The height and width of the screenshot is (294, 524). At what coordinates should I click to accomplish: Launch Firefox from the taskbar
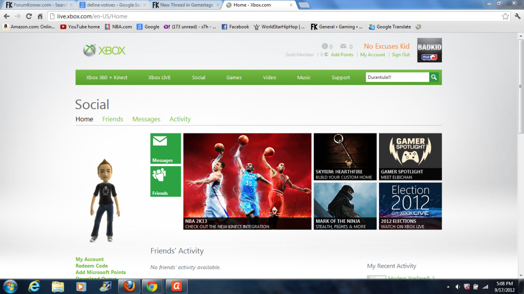pyautogui.click(x=129, y=286)
